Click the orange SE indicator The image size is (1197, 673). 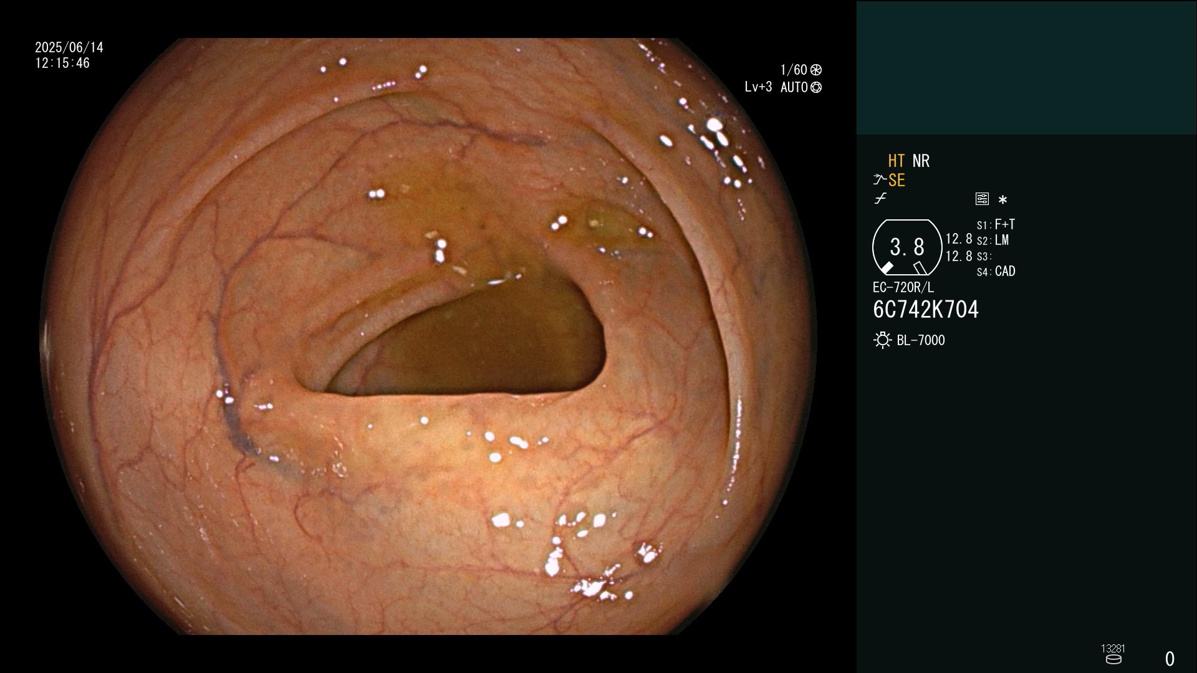pos(897,181)
